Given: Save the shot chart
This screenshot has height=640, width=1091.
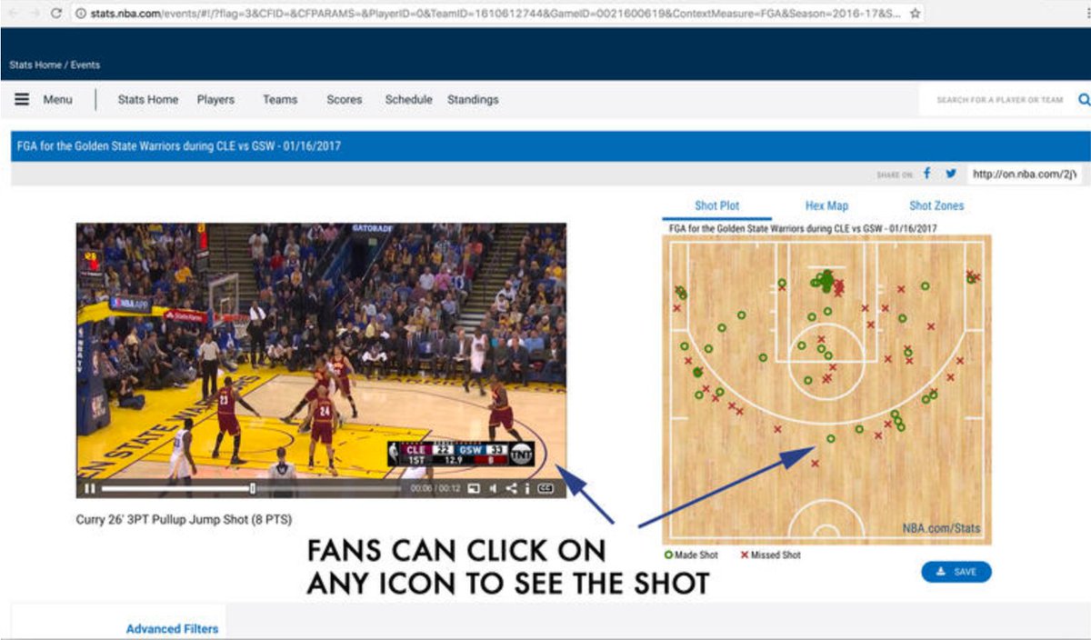Looking at the screenshot, I should (956, 572).
